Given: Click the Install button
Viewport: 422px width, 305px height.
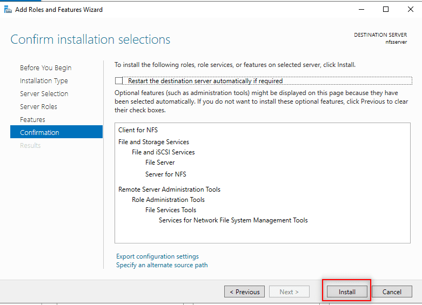Looking at the screenshot, I should tap(347, 292).
